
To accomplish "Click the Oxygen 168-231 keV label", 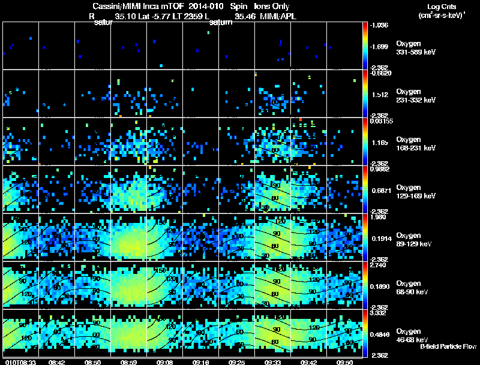I will [416, 144].
